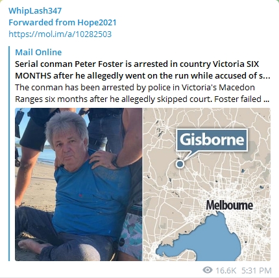Open the Peter Foster arrest headline

143,69
